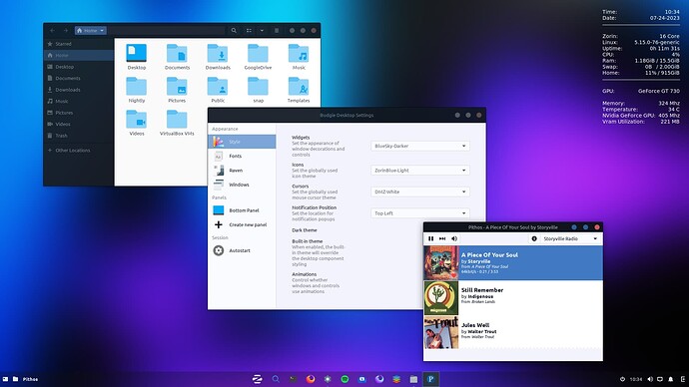Select the song Still Remember by Indigenous
Screen dimensions: 689x387
point(513,298)
